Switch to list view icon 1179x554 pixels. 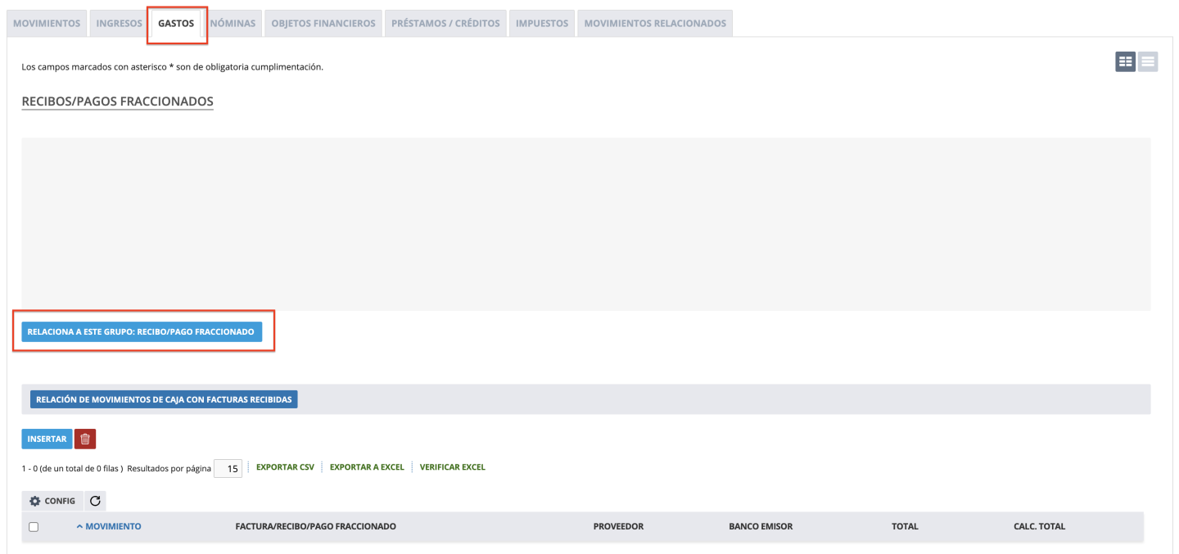tap(1148, 61)
